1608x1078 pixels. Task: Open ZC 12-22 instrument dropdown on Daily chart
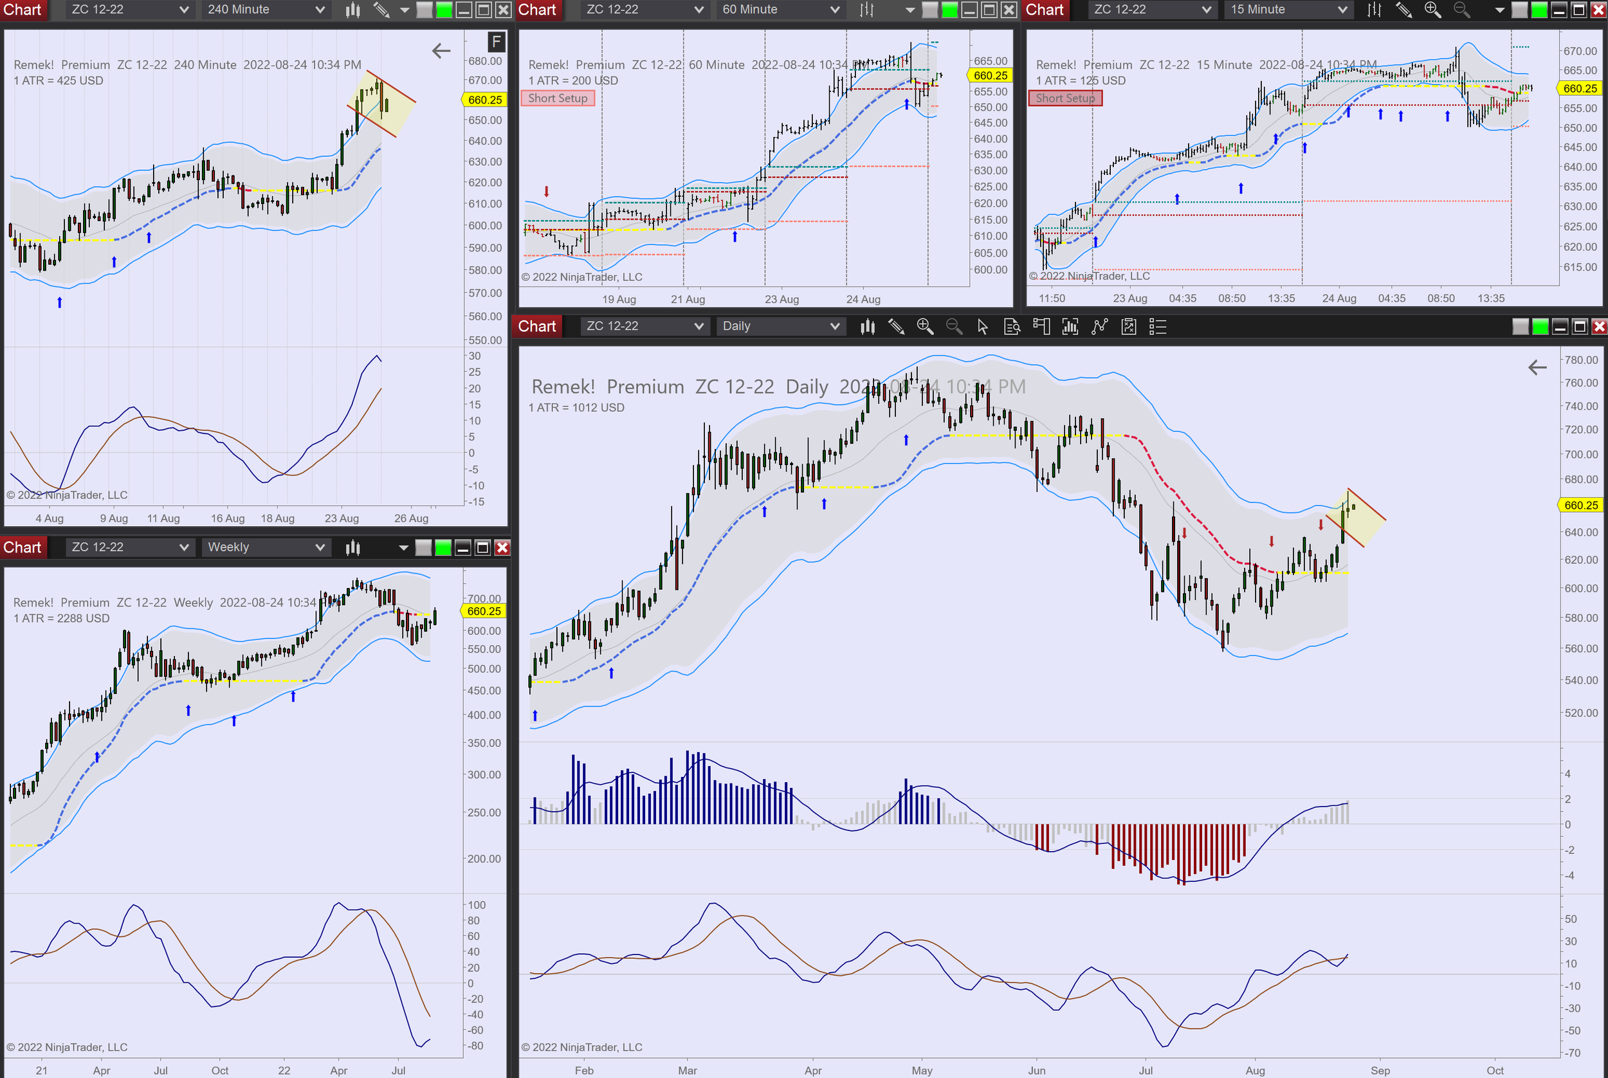[643, 327]
